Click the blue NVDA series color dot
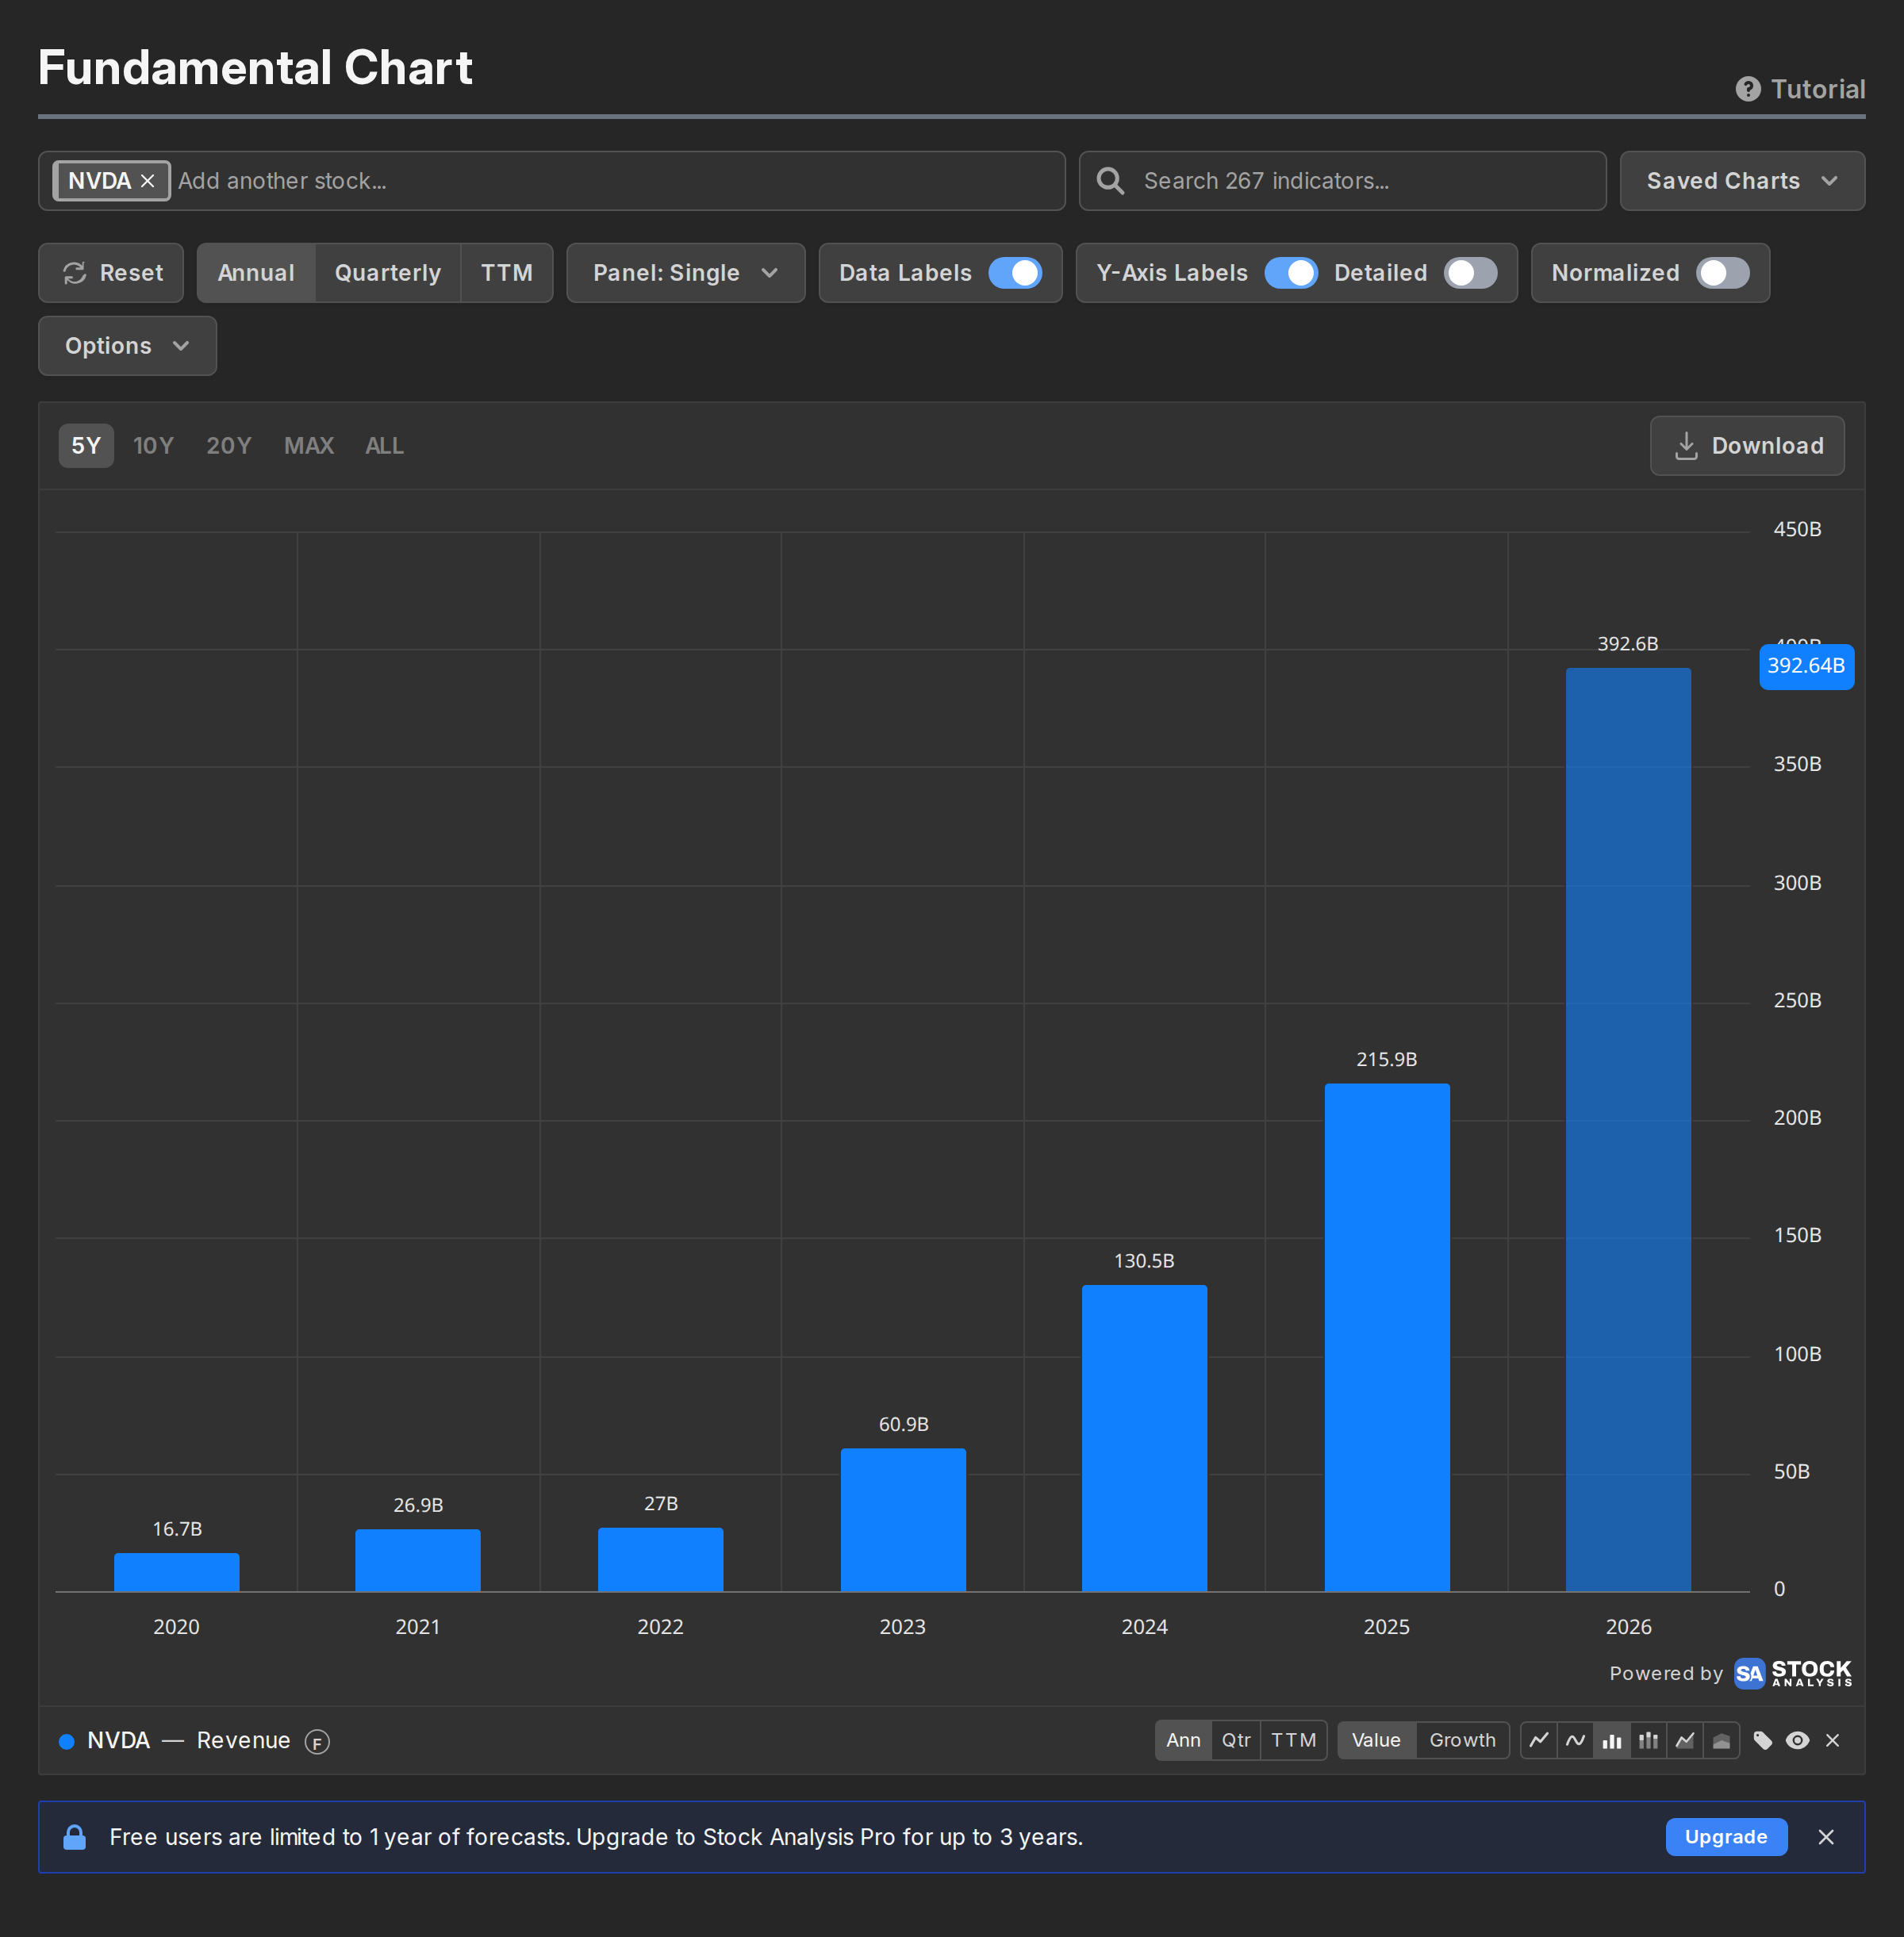Viewport: 1904px width, 1937px height. pyautogui.click(x=66, y=1741)
